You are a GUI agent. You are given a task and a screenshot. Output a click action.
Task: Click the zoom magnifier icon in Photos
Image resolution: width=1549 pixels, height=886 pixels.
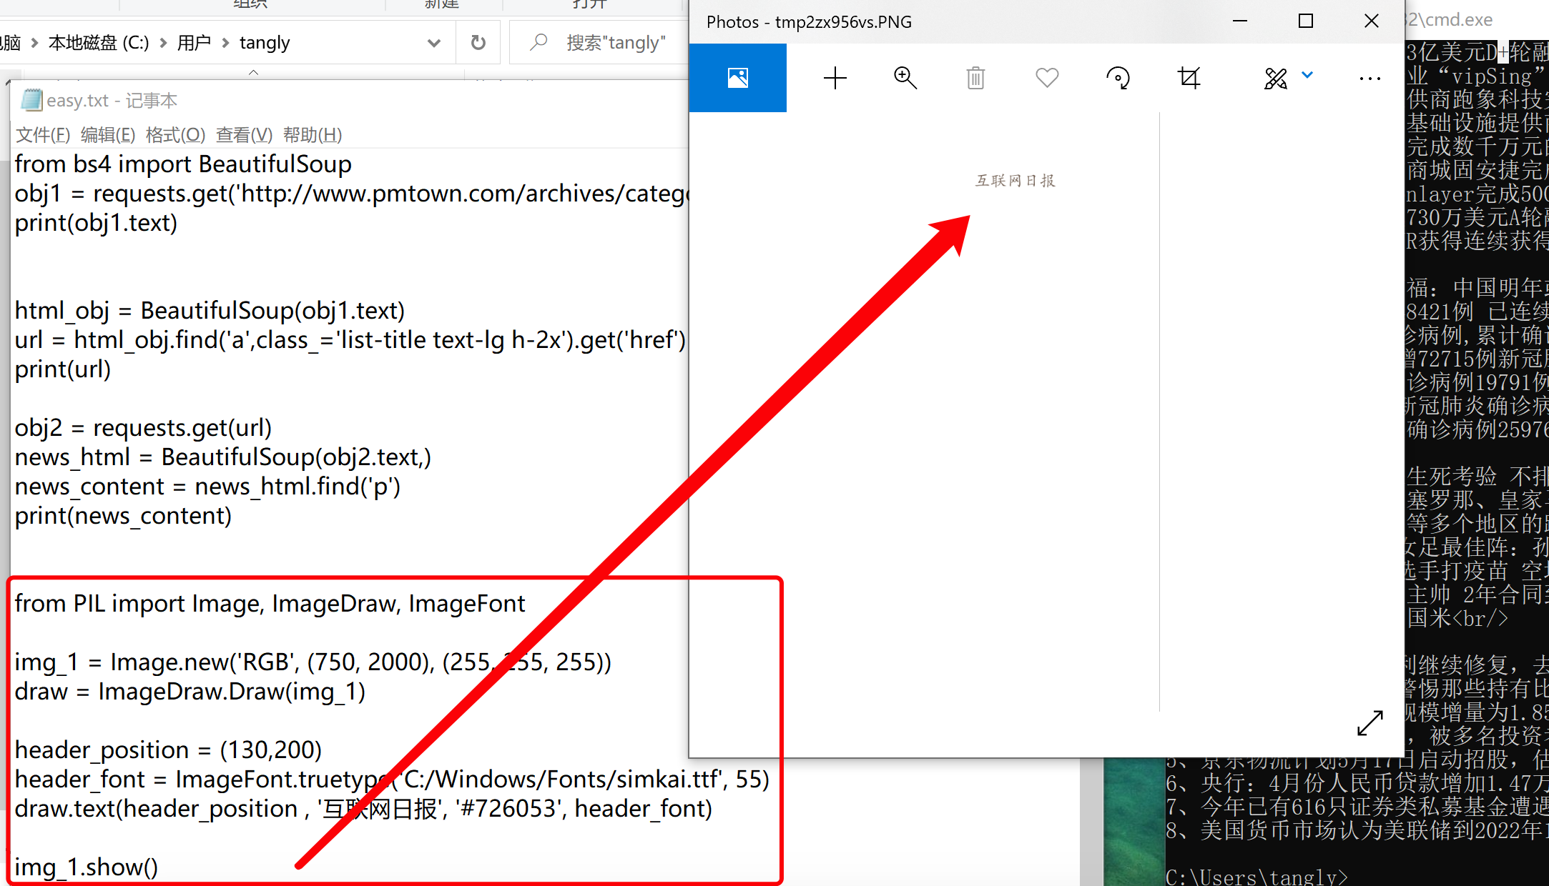click(905, 78)
